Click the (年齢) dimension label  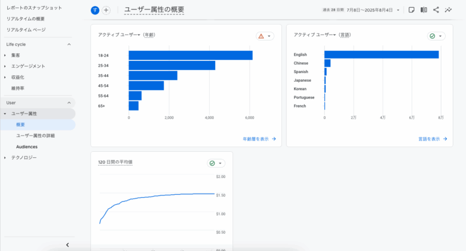pyautogui.click(x=149, y=35)
